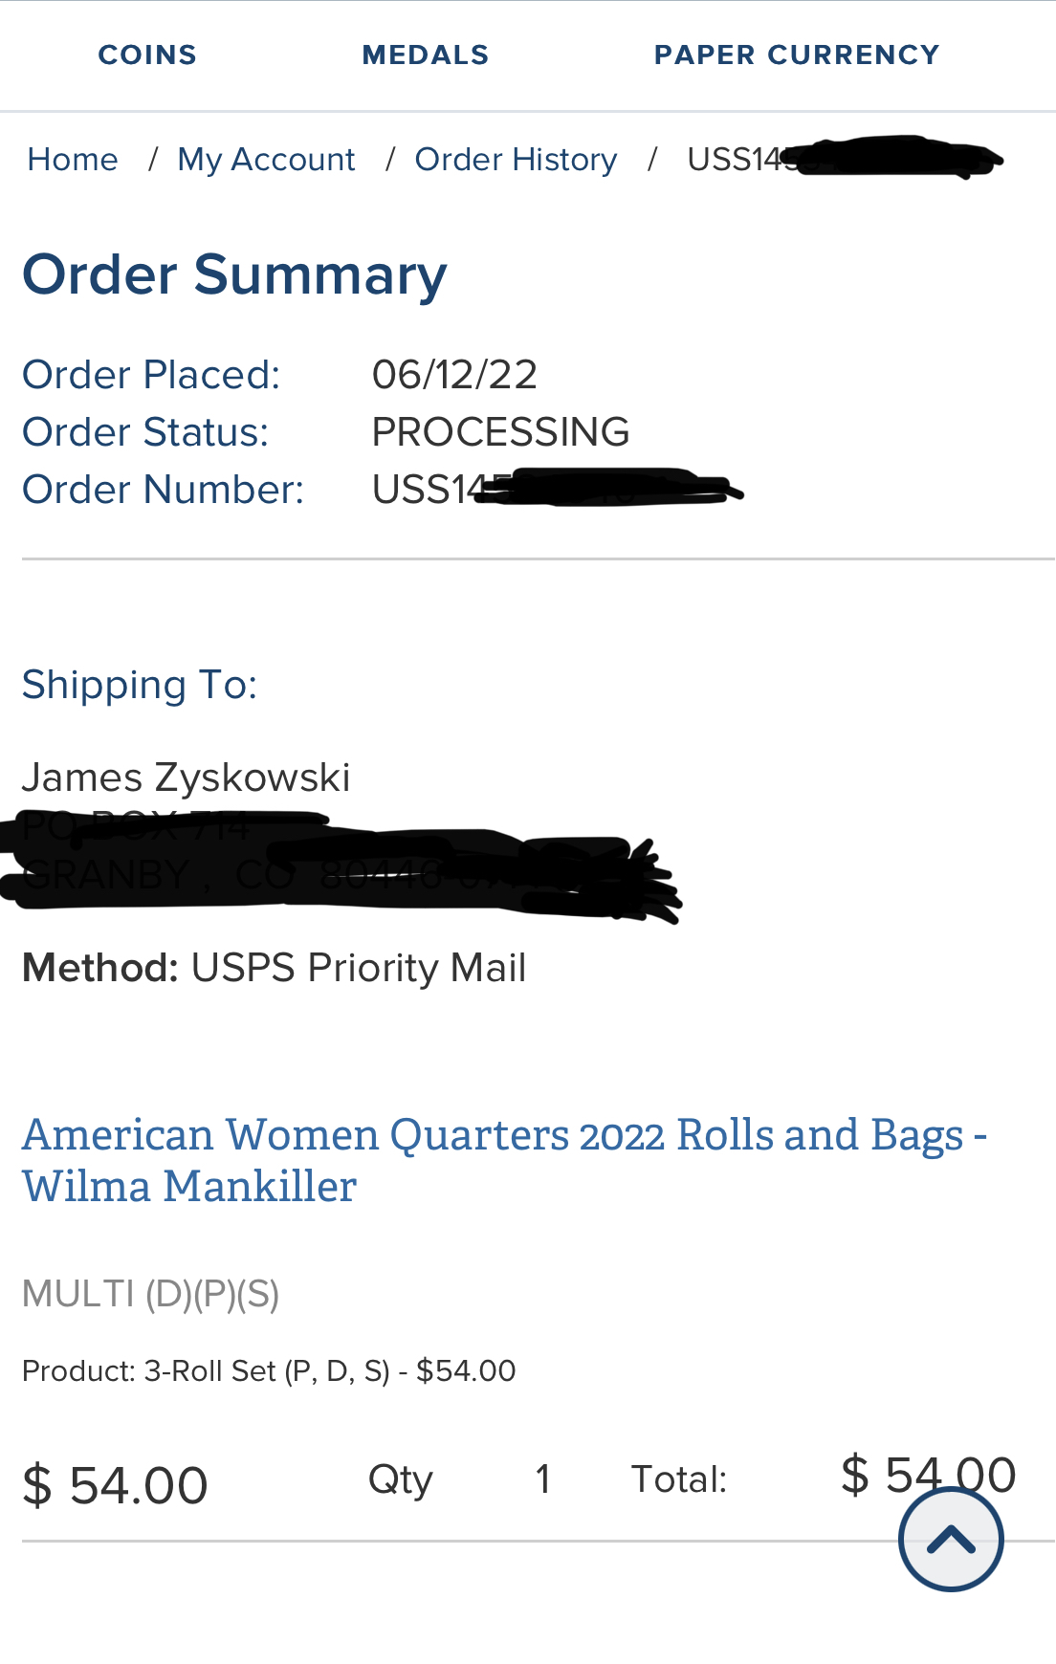Image resolution: width=1056 pixels, height=1664 pixels.
Task: Click the USPS Priority Mail method text
Action: (359, 968)
